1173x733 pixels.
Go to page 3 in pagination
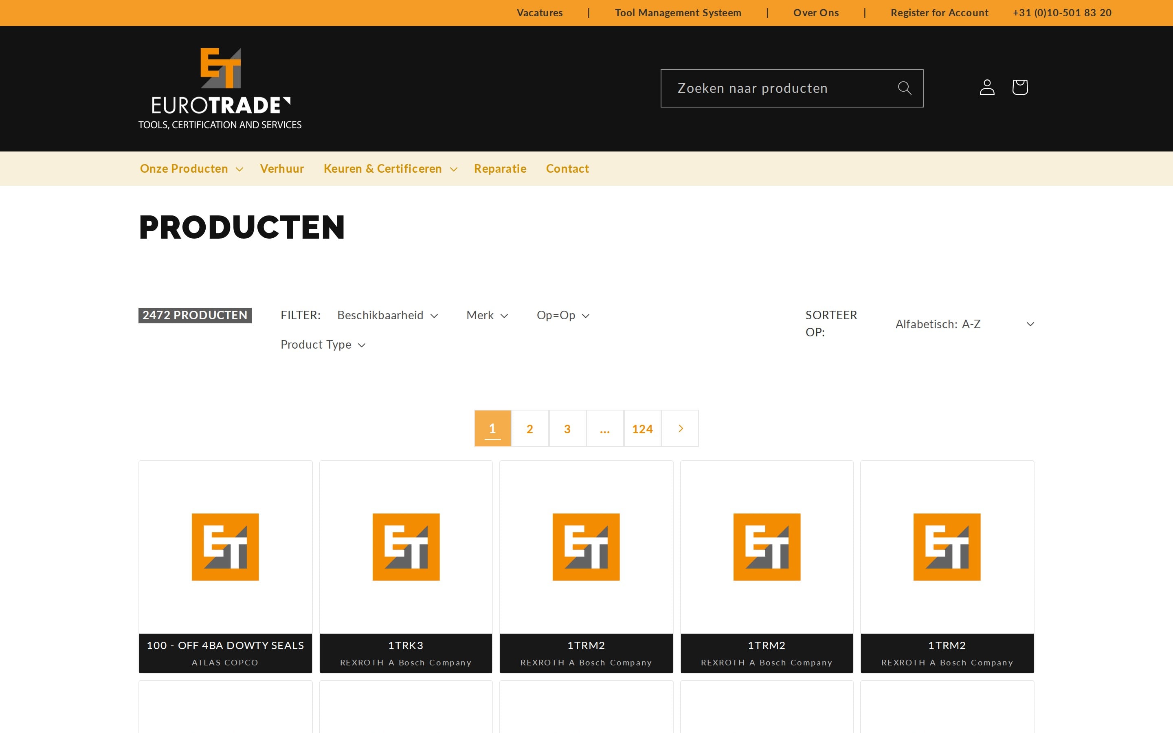pos(567,428)
